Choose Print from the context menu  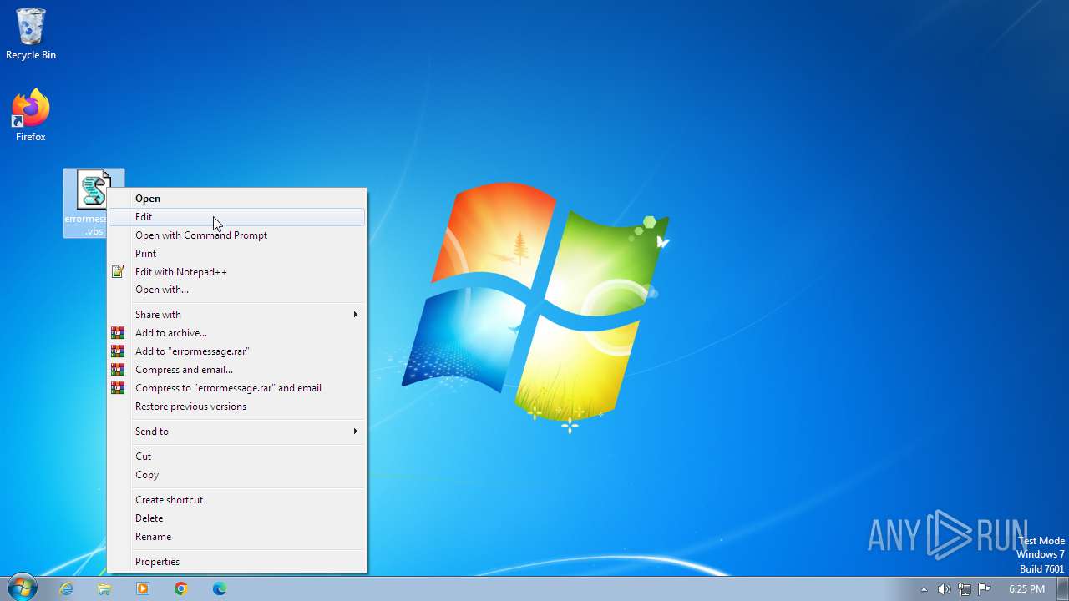[237, 254]
